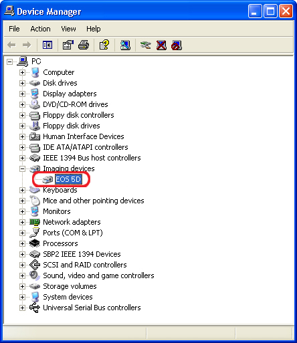Click Scan for hardware changes icon
Image resolution: width=297 pixels, height=343 pixels.
125,45
